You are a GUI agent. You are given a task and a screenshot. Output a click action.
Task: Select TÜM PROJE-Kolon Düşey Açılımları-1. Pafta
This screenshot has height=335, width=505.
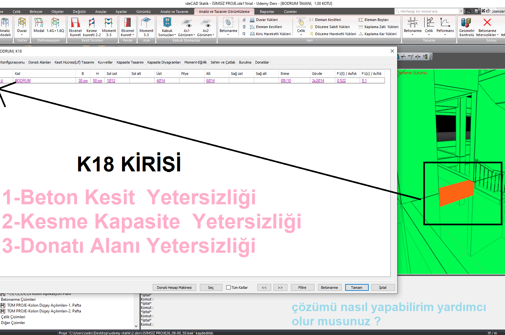(x=44, y=305)
